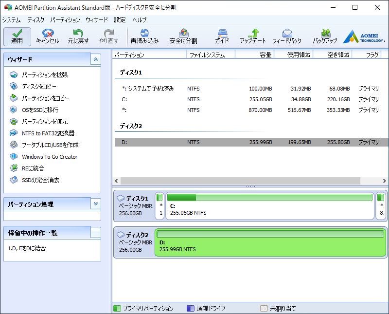Sort by the パーティション column header
This screenshot has height=314, width=389.
point(150,55)
